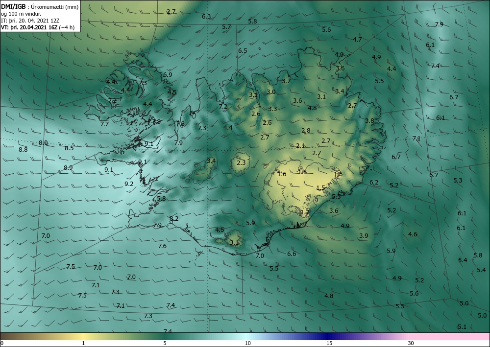The height and width of the screenshot is (347, 490).
Task: Click the 7.7 value on the map
Action: [104, 124]
